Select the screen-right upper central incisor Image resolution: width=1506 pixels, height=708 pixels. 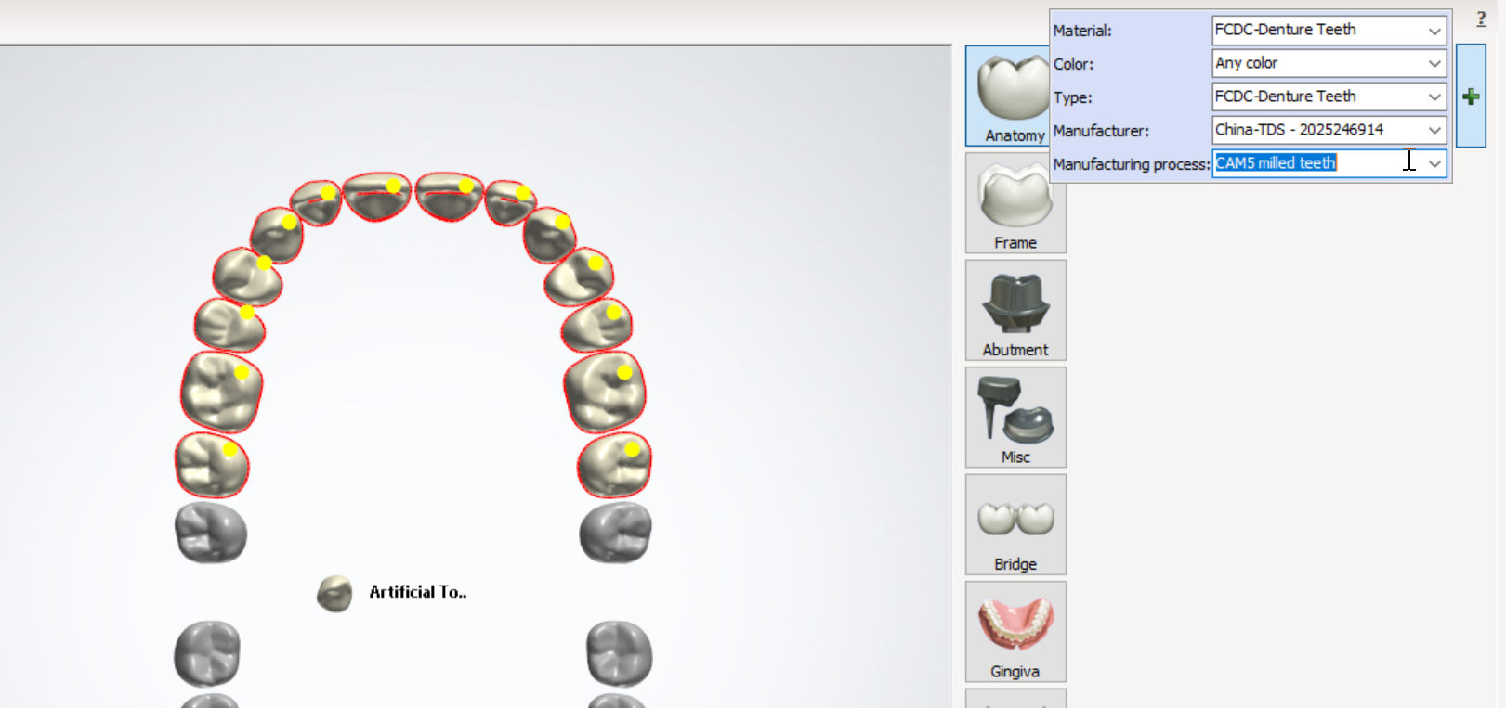[x=449, y=196]
